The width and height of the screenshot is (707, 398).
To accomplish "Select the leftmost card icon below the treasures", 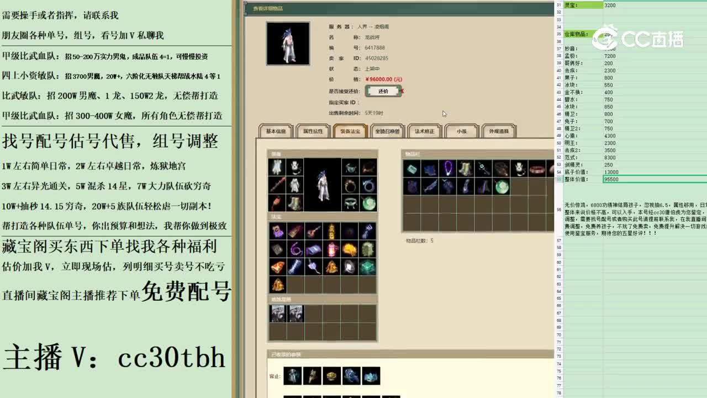I will (278, 313).
